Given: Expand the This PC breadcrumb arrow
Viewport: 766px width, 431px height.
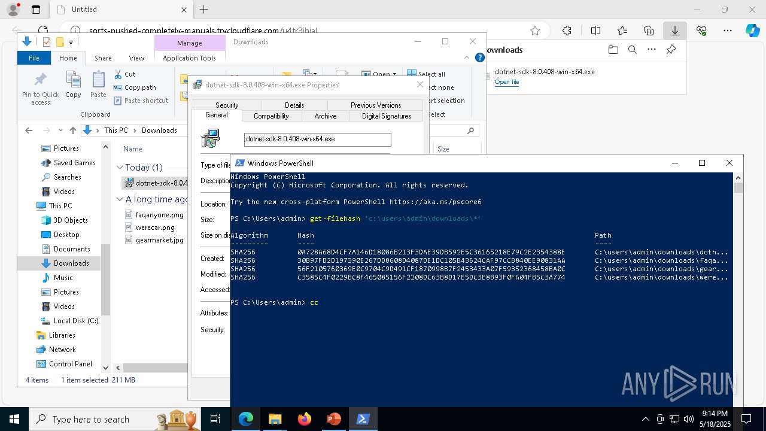Looking at the screenshot, I should [135, 130].
